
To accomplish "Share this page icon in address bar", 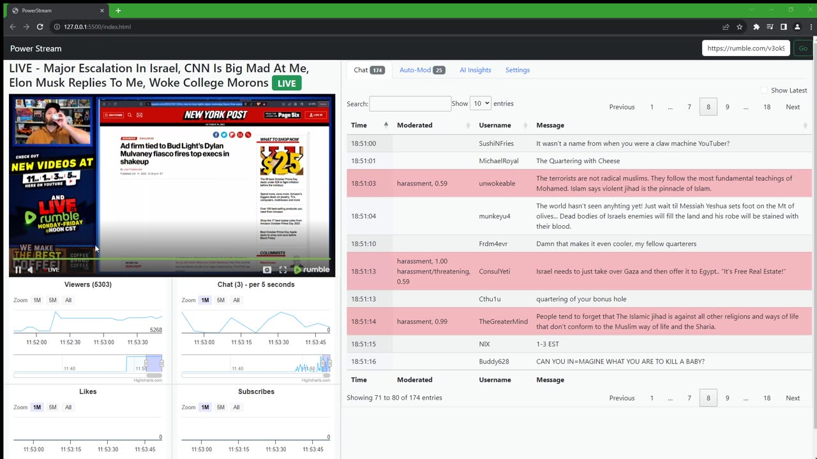I will 726,27.
